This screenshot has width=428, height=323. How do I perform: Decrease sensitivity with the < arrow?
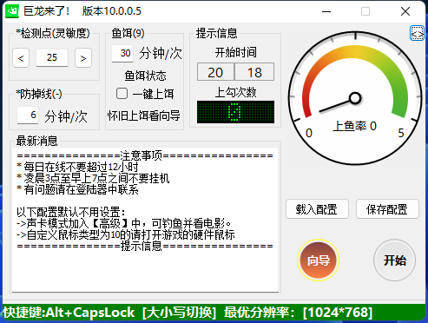[x=21, y=58]
